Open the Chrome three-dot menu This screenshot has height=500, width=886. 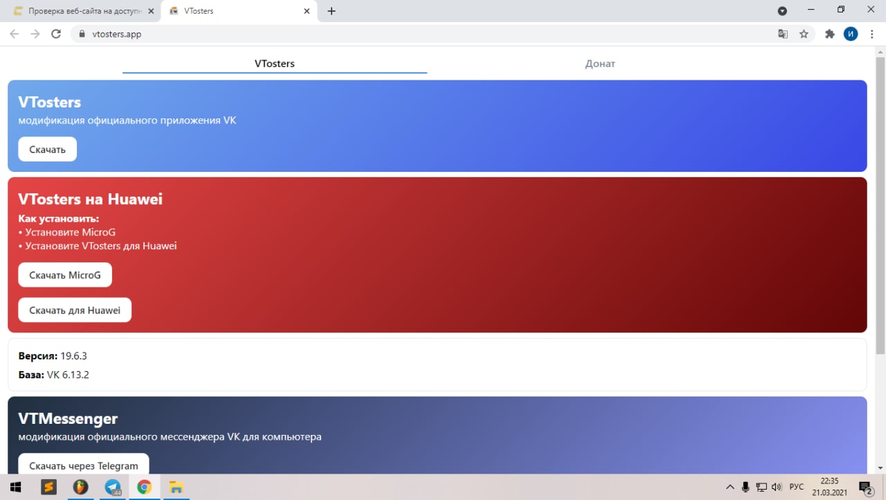click(x=871, y=34)
